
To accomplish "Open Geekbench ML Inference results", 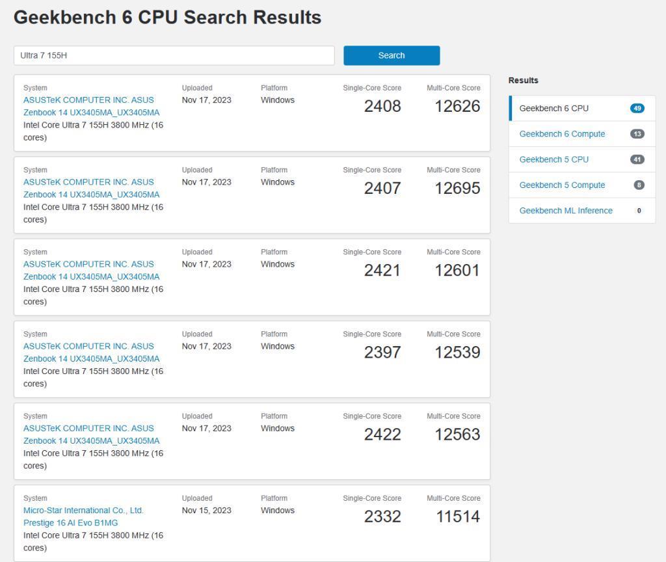I will tap(566, 211).
